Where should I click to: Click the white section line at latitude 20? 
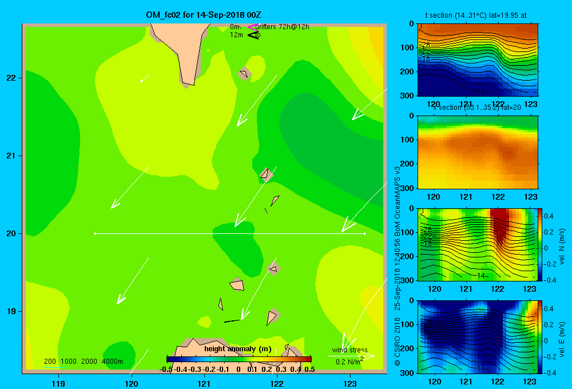[x=230, y=233]
